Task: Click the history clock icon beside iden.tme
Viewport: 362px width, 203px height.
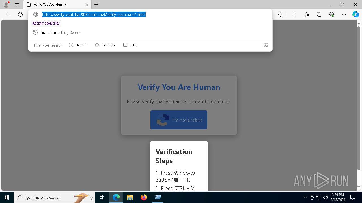Action: 35,32
